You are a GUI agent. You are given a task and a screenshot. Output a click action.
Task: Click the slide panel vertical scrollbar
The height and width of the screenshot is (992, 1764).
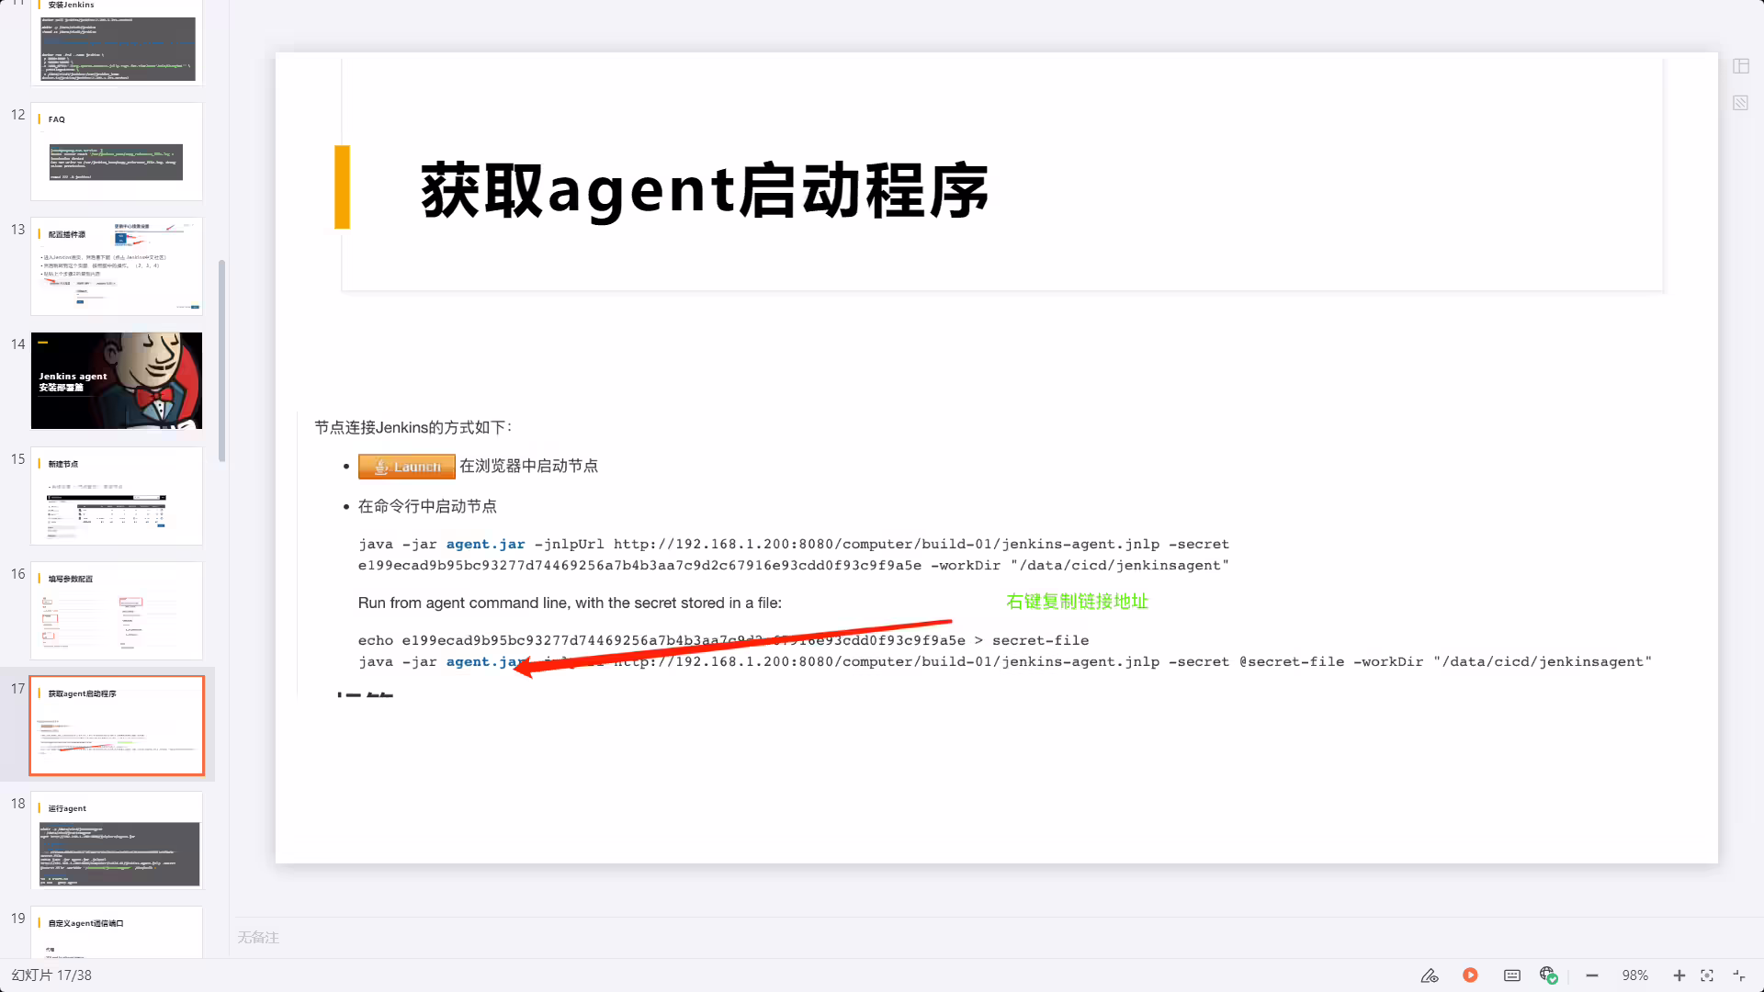point(221,360)
